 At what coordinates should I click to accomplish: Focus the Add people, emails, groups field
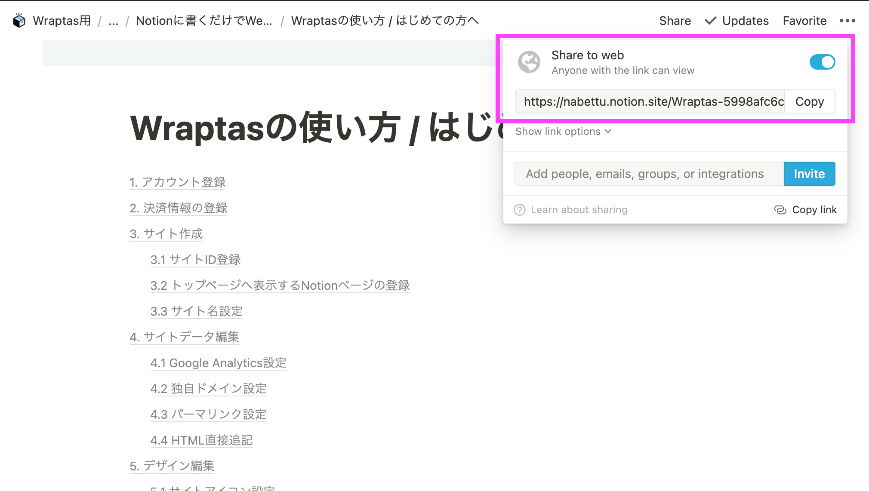click(649, 174)
